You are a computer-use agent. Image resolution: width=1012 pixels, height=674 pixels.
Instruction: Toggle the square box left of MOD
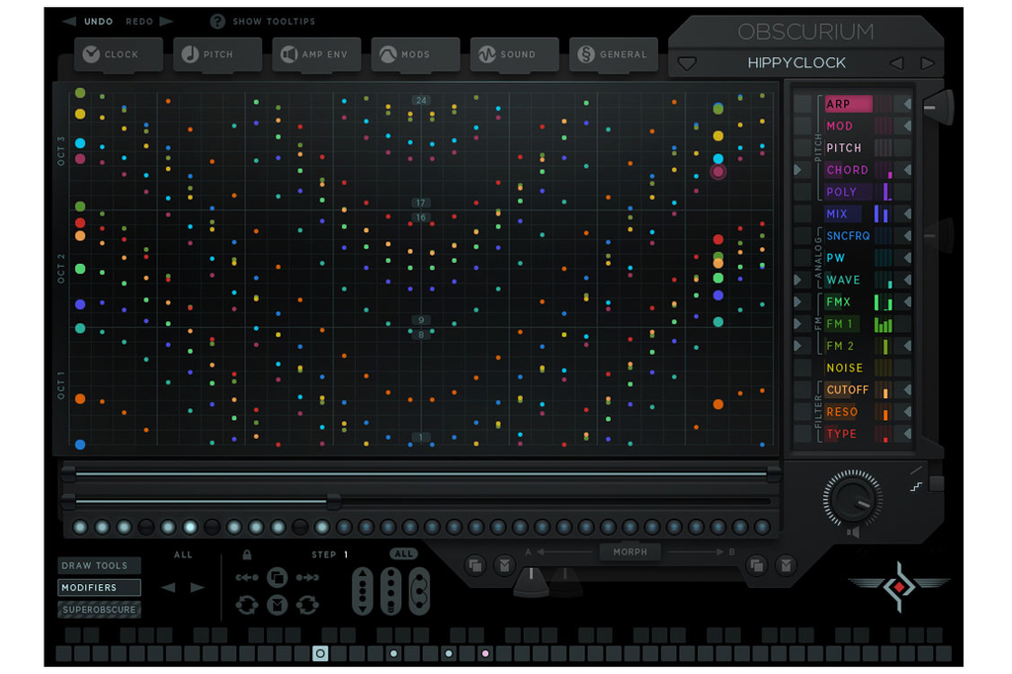click(802, 126)
